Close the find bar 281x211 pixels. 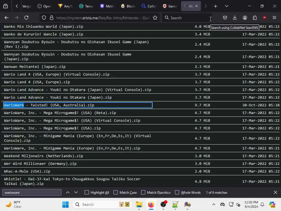[276, 192]
